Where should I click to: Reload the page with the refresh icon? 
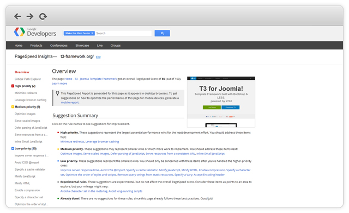(43, 16)
